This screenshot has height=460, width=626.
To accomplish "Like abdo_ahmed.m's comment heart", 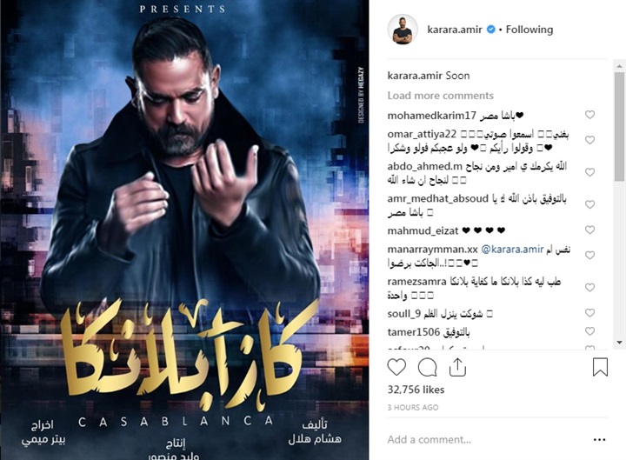I will [589, 172].
